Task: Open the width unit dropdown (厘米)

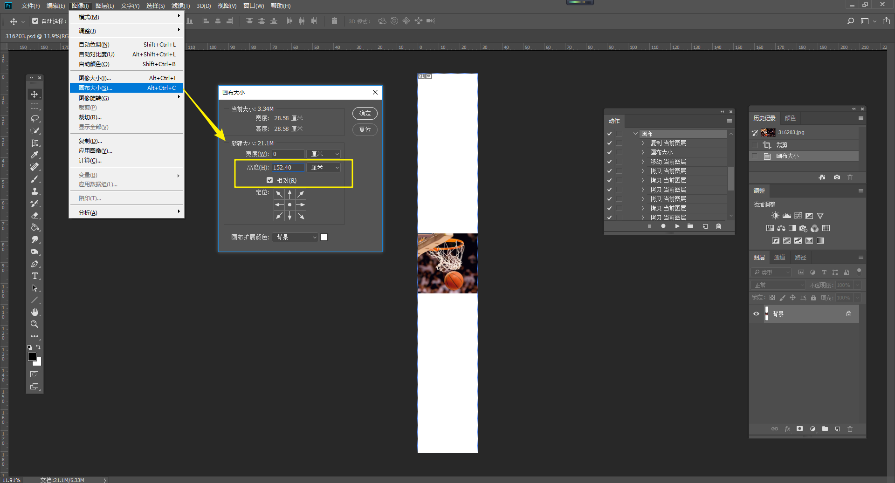Action: point(324,154)
